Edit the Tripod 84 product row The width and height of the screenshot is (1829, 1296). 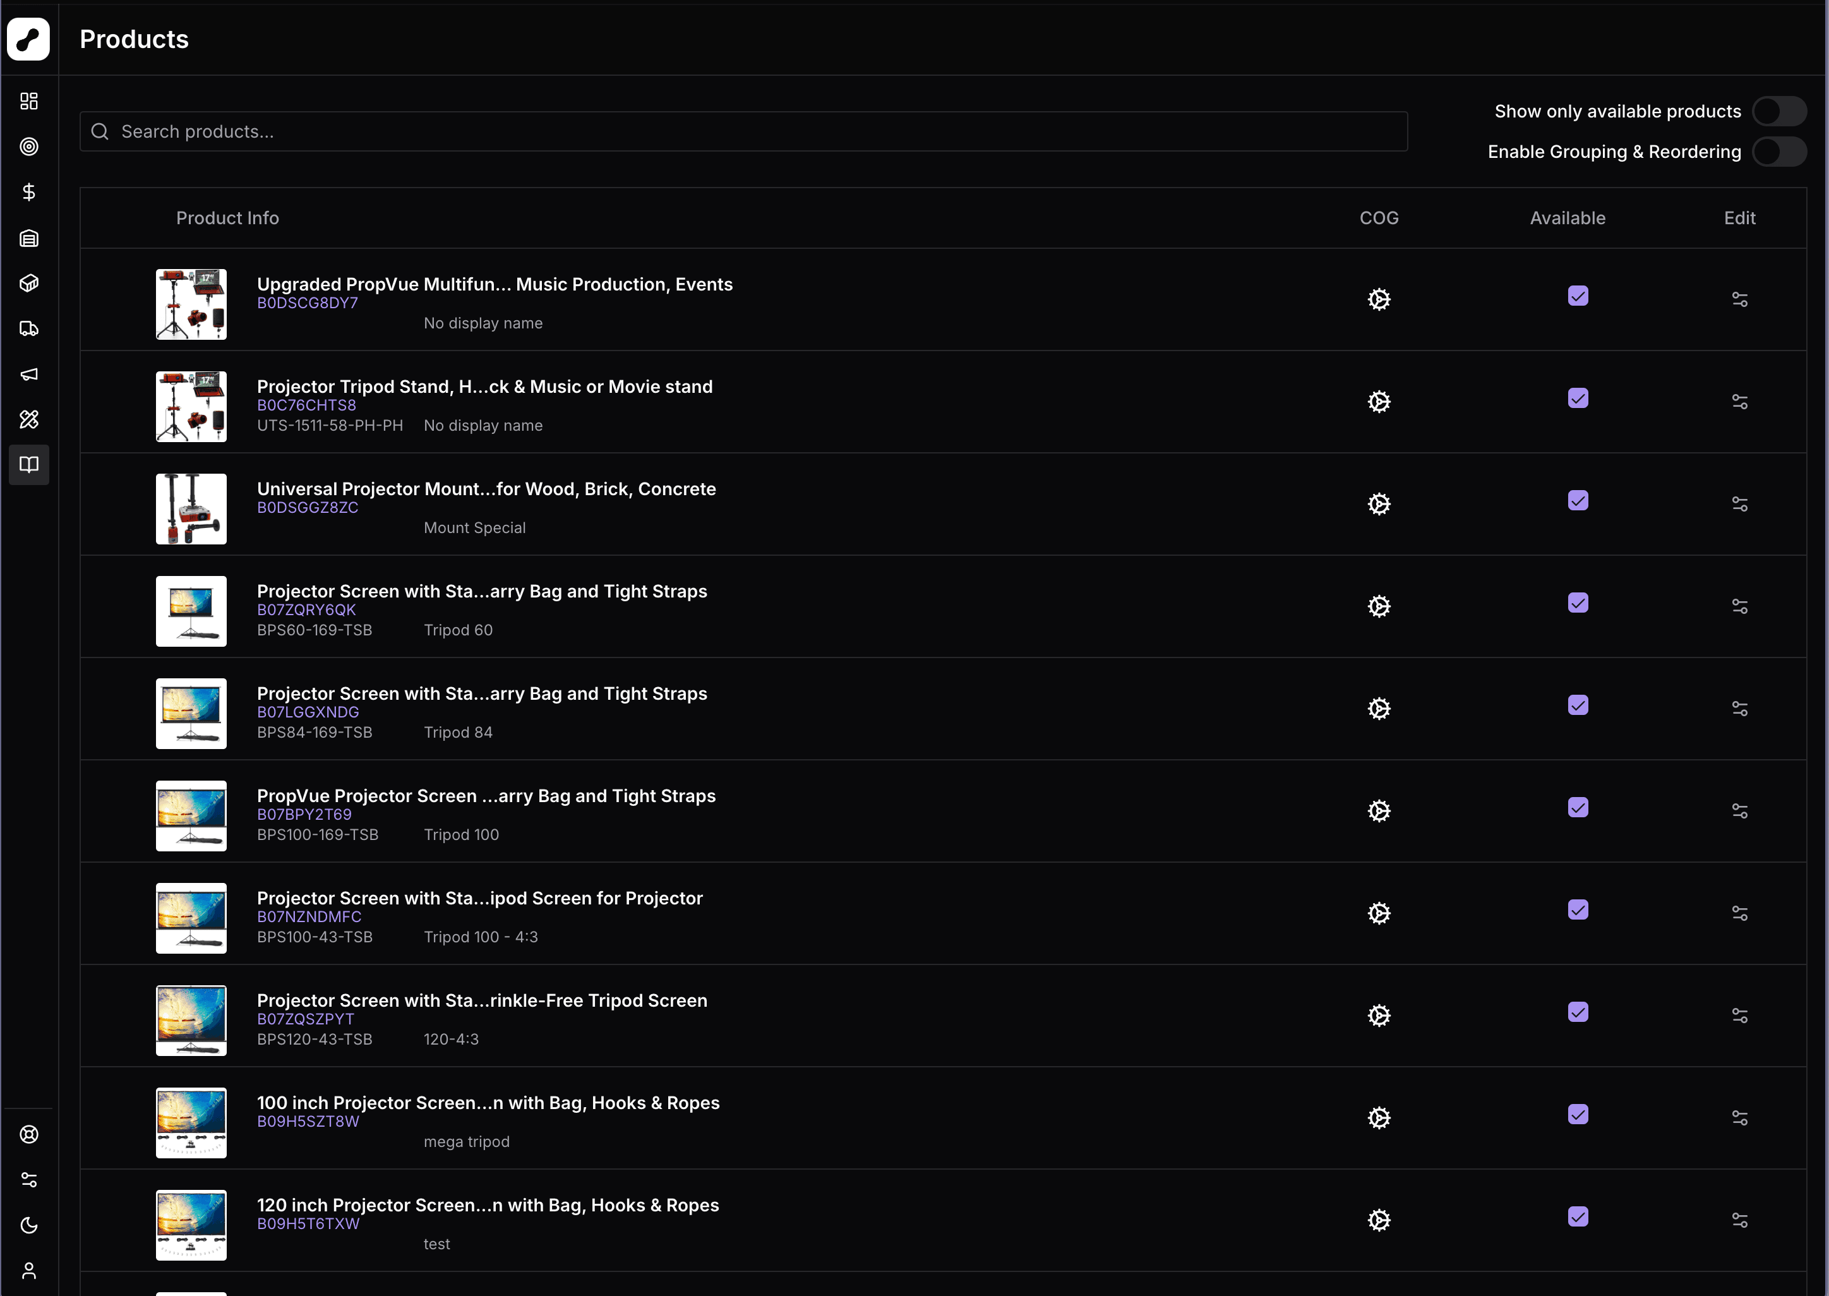1739,708
